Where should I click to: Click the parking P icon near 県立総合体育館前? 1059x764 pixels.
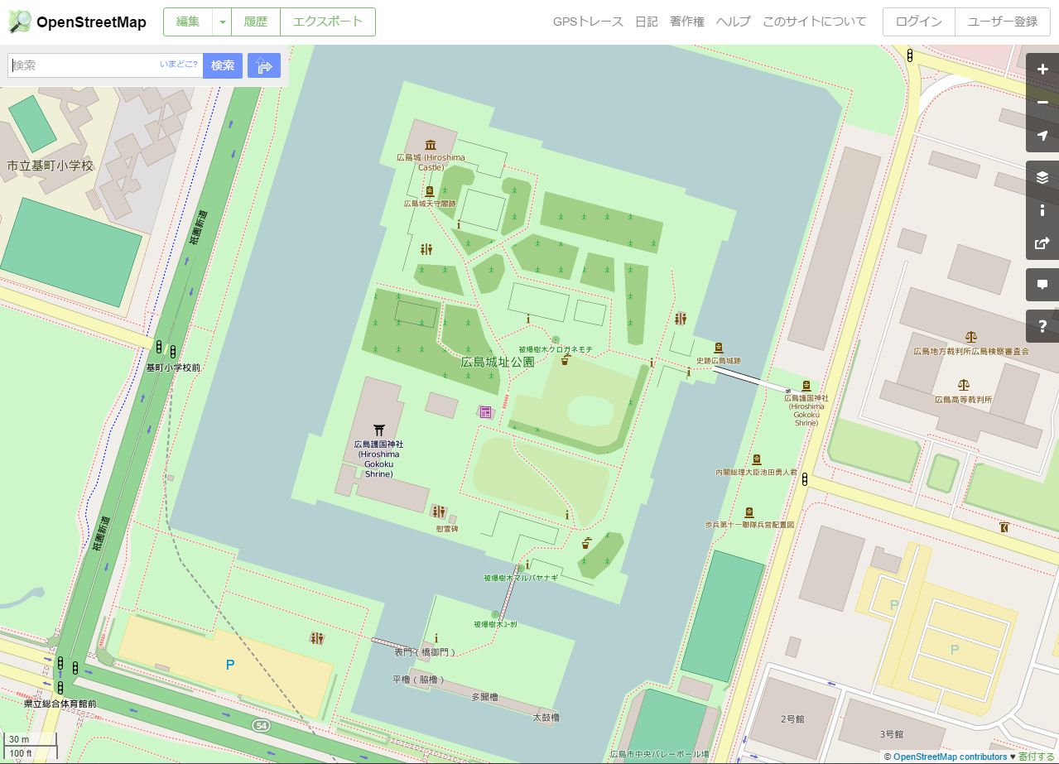point(230,664)
